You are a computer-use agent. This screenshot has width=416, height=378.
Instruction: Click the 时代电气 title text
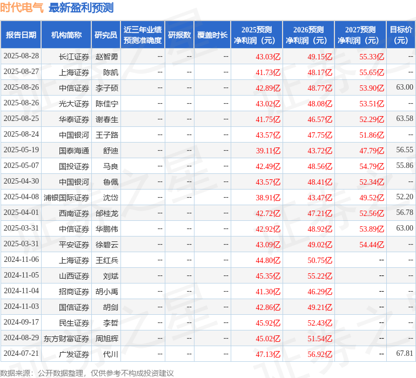coord(22,8)
